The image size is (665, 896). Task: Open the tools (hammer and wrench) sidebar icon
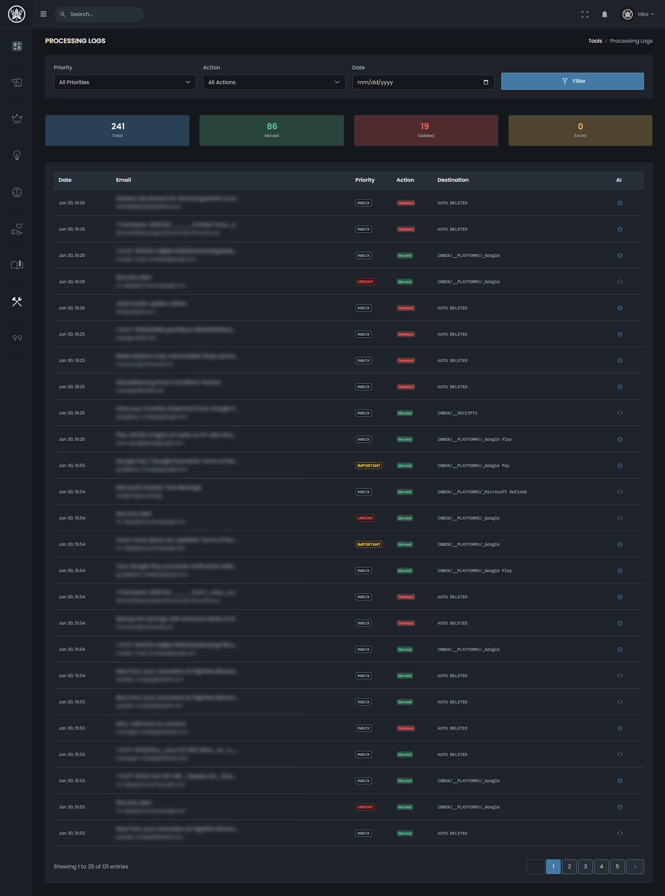[x=17, y=301]
